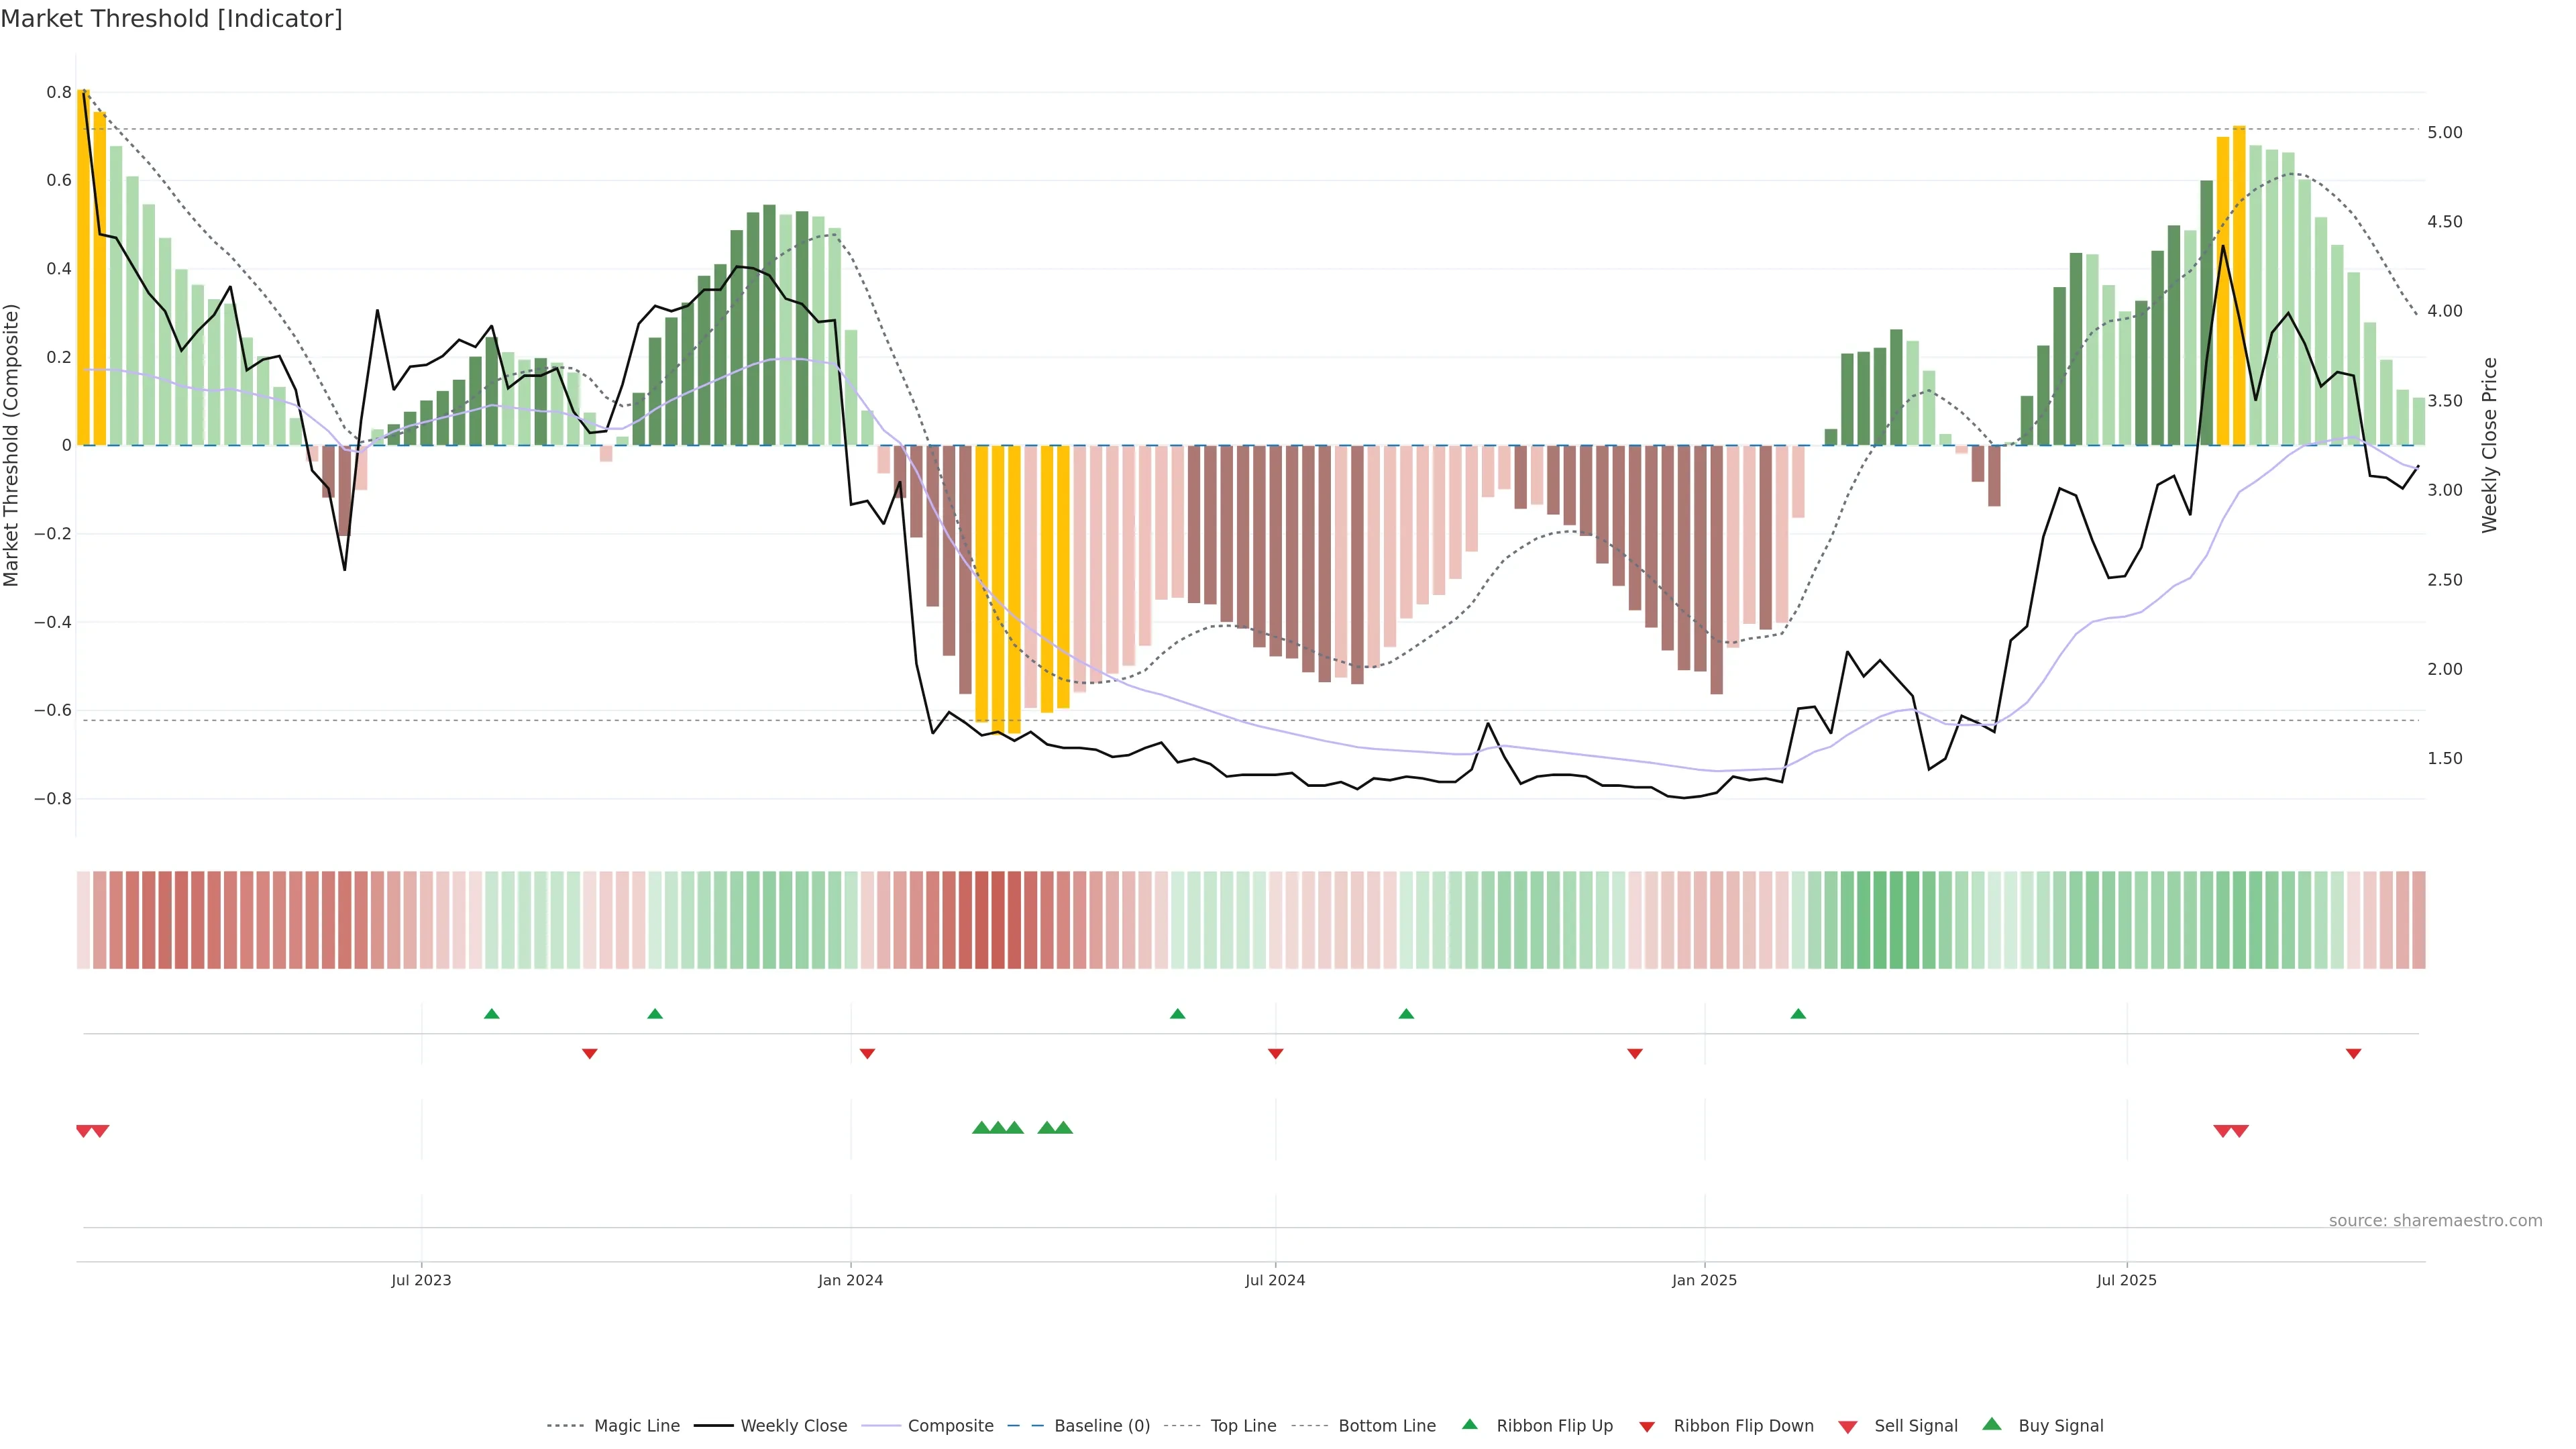Click the last red Ribbon Flip Down marker
Viewport: 2576px width, 1449px height.
pyautogui.click(x=2353, y=1053)
